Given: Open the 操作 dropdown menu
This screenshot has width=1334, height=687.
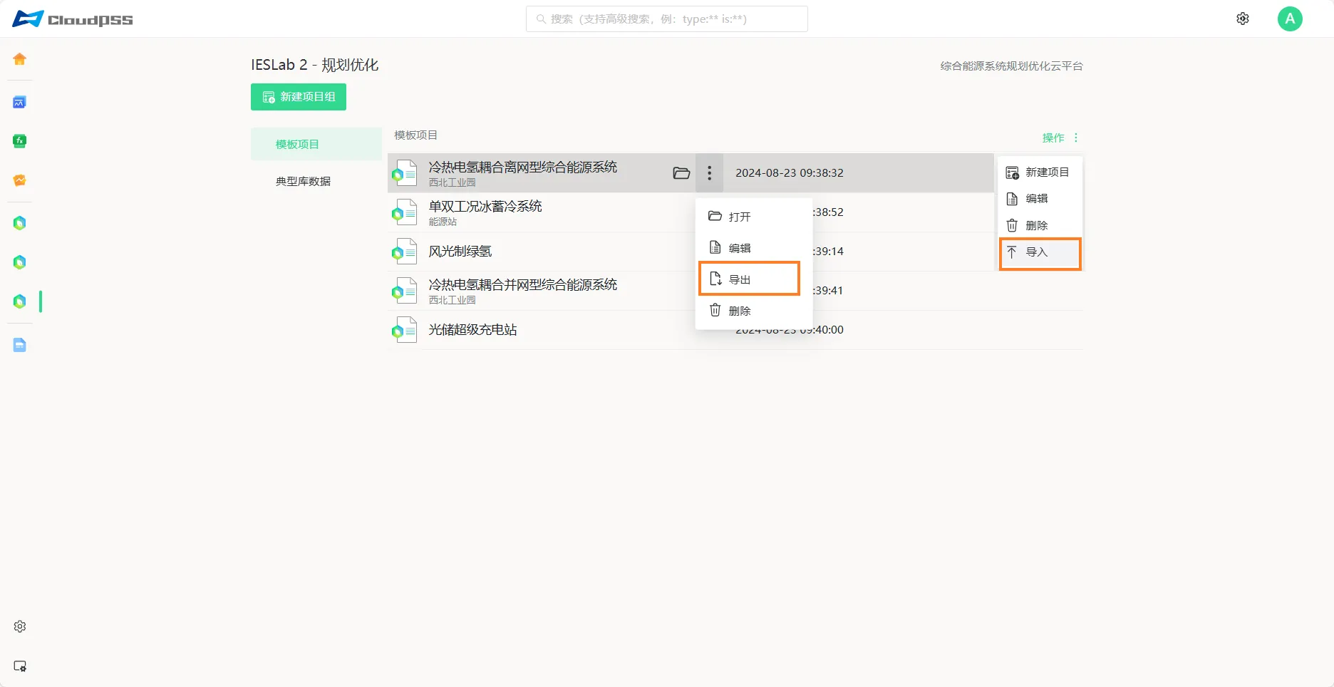Looking at the screenshot, I should (x=1060, y=138).
